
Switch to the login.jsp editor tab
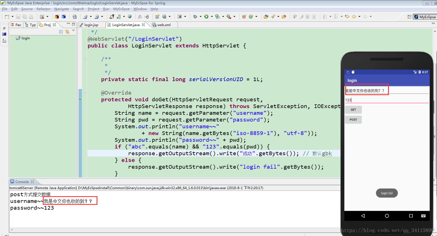[x=91, y=25]
